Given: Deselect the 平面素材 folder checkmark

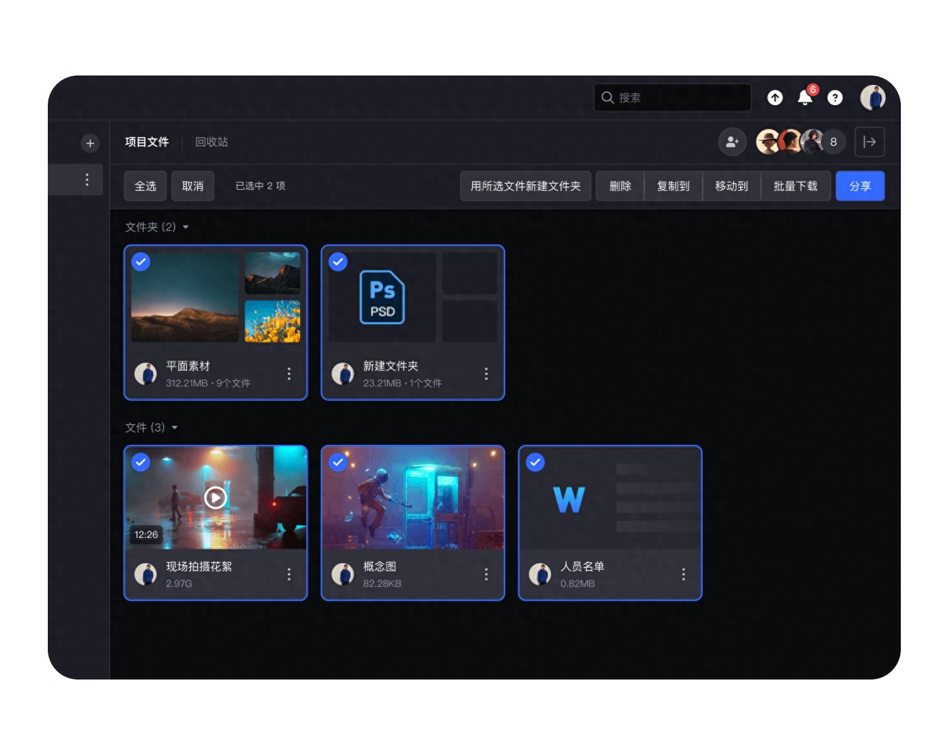Looking at the screenshot, I should pyautogui.click(x=140, y=262).
